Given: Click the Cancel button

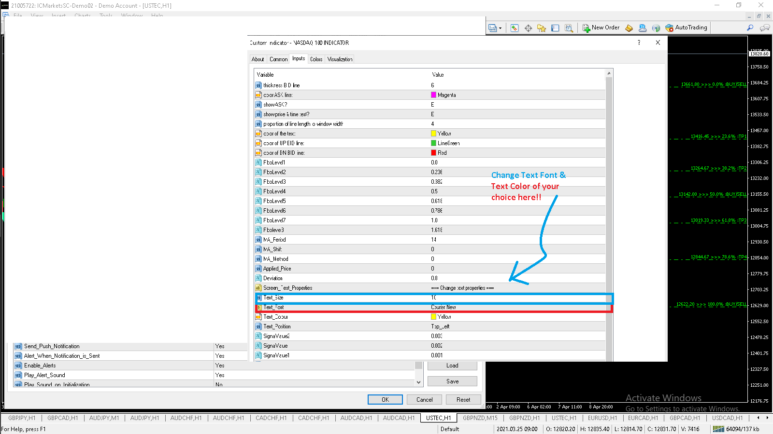Looking at the screenshot, I should (425, 400).
